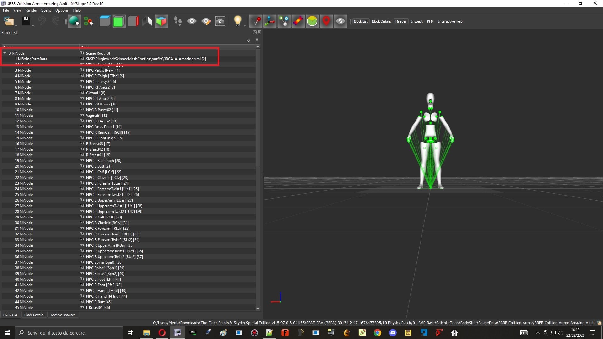The width and height of the screenshot is (603, 339).
Task: Click the Block Details toolbar button
Action: point(381,21)
